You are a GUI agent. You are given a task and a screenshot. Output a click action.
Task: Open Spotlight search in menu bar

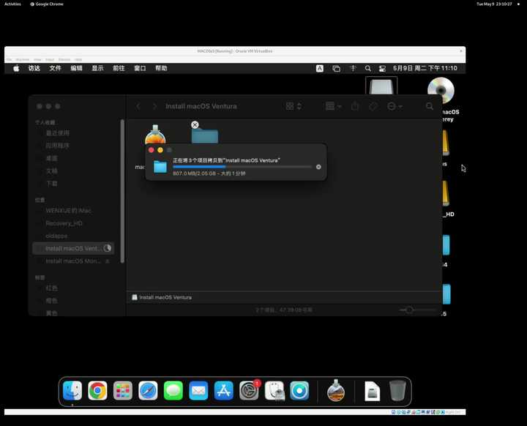pyautogui.click(x=368, y=69)
